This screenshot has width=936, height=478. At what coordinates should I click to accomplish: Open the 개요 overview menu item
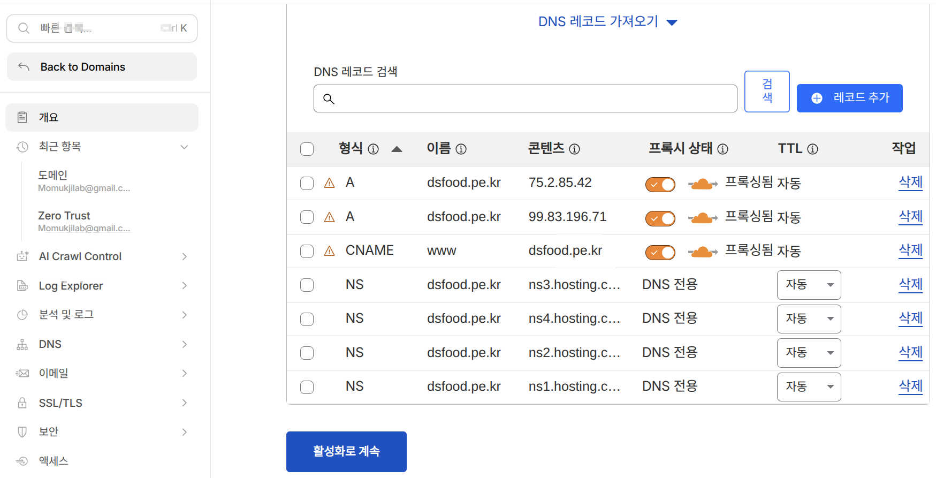click(x=102, y=117)
